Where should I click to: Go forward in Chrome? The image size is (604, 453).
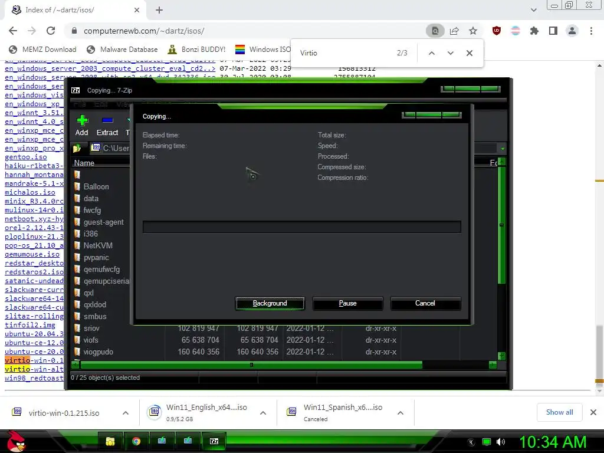[x=32, y=31]
